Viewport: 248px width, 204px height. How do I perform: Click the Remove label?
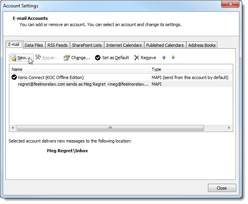[x=148, y=58]
